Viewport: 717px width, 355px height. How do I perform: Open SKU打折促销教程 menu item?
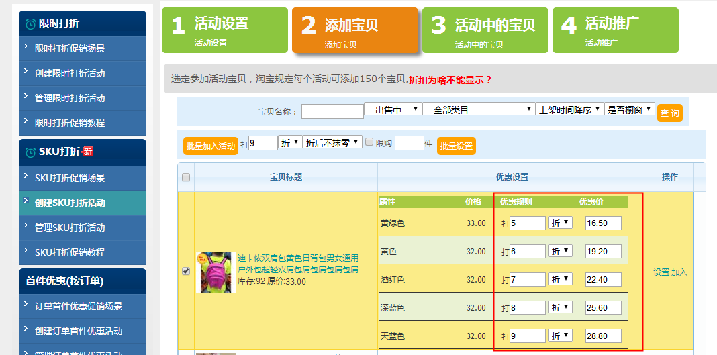pyautogui.click(x=83, y=252)
